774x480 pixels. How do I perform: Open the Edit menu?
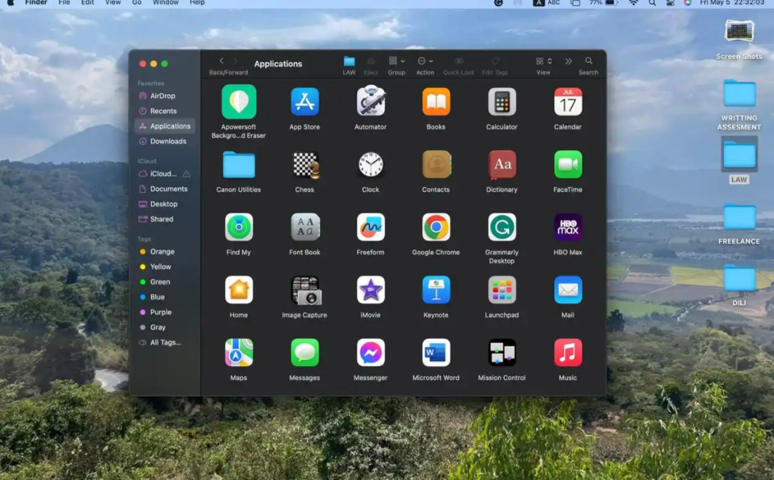(87, 2)
